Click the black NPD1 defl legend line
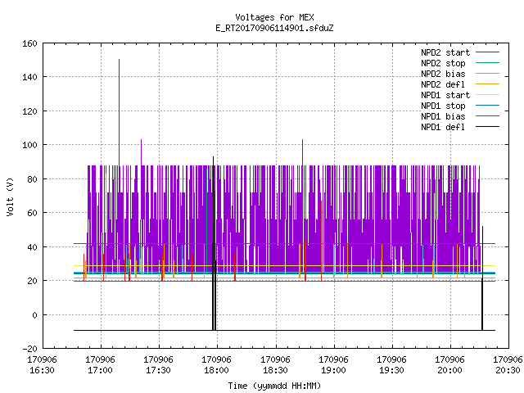Screen dimensions: 524x393 point(487,127)
